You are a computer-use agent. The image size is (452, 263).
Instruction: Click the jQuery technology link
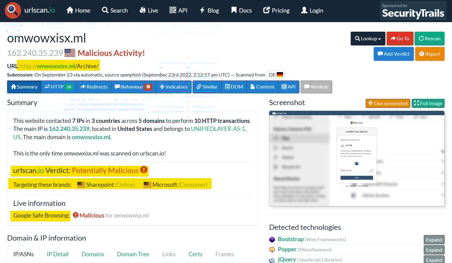pyautogui.click(x=287, y=260)
